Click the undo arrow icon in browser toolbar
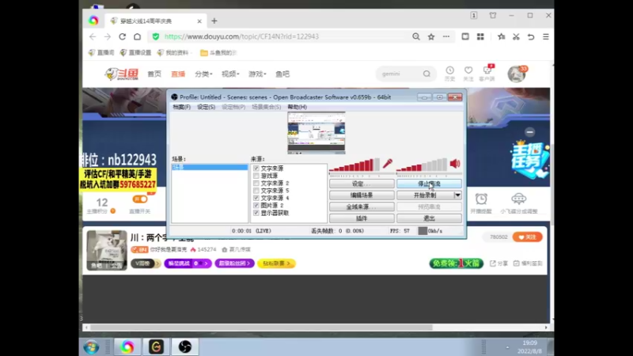Screen dimensions: 633x356 (x=531, y=36)
